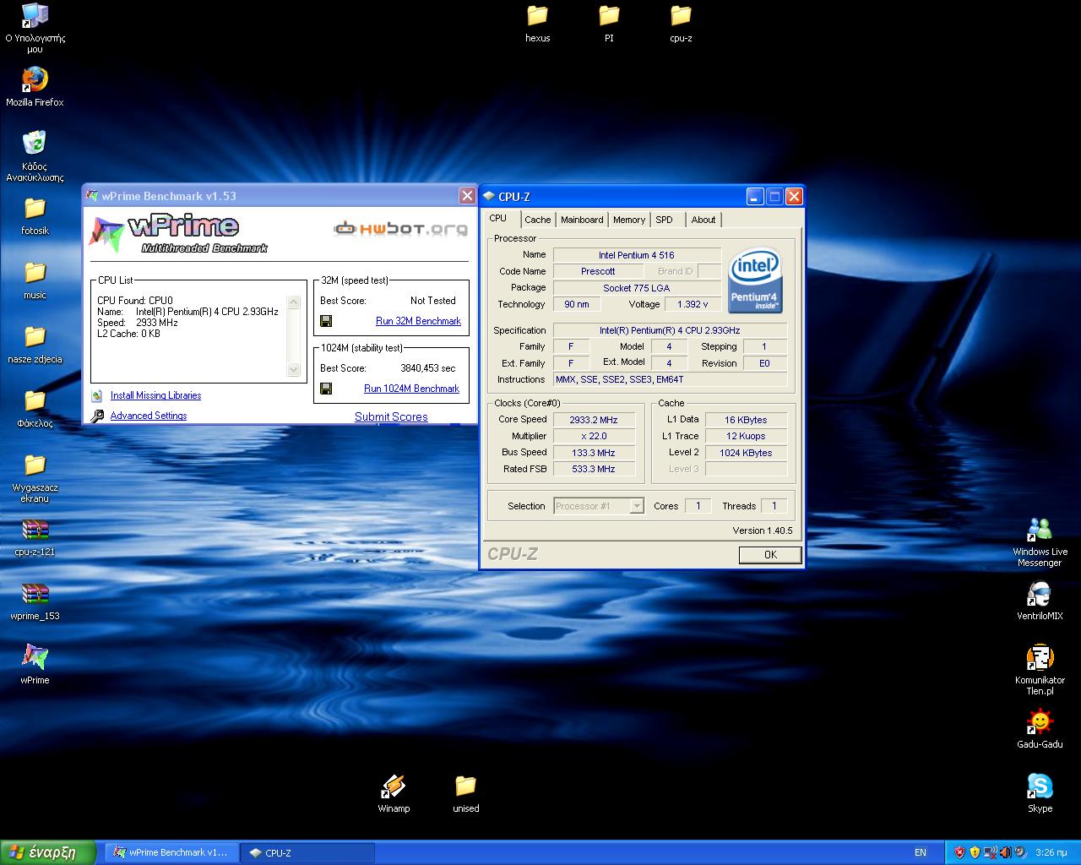Switch to the About tab

pos(703,220)
